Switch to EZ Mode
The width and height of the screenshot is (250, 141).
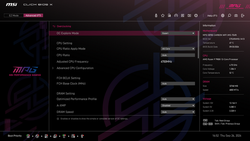click(x=14, y=15)
